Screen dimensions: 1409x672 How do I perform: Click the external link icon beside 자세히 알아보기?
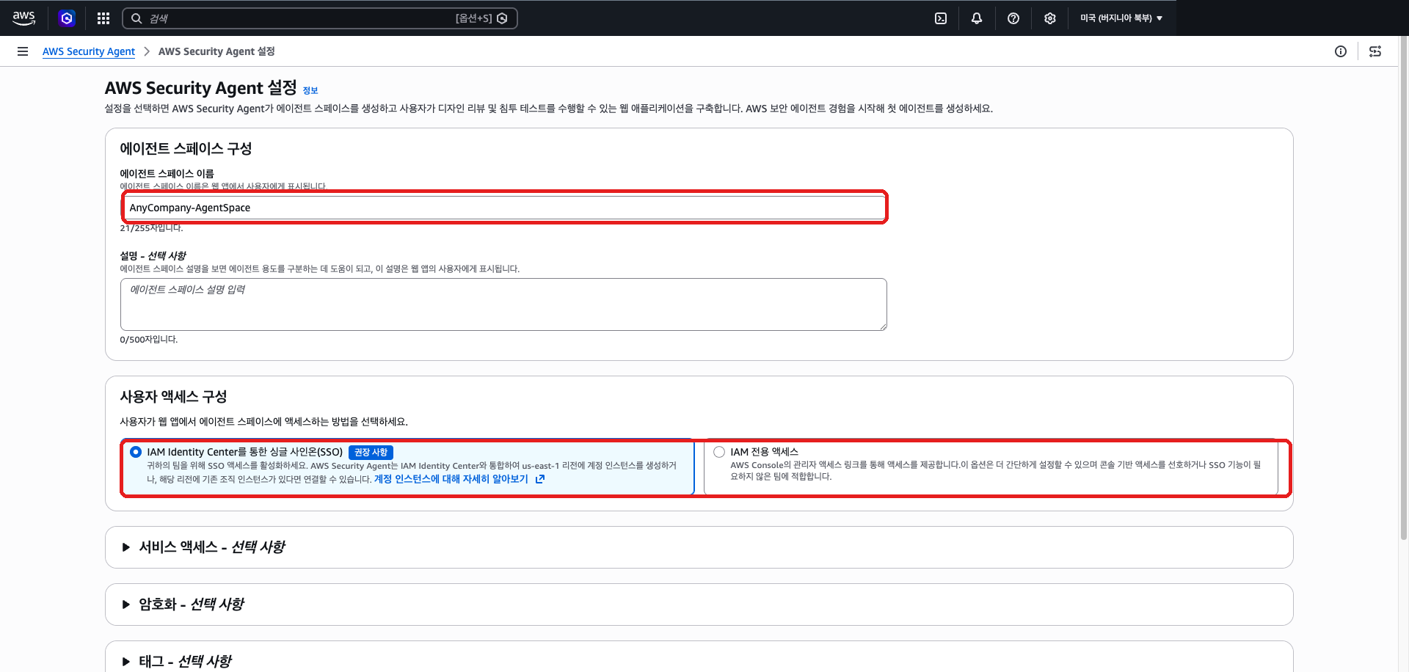[540, 479]
